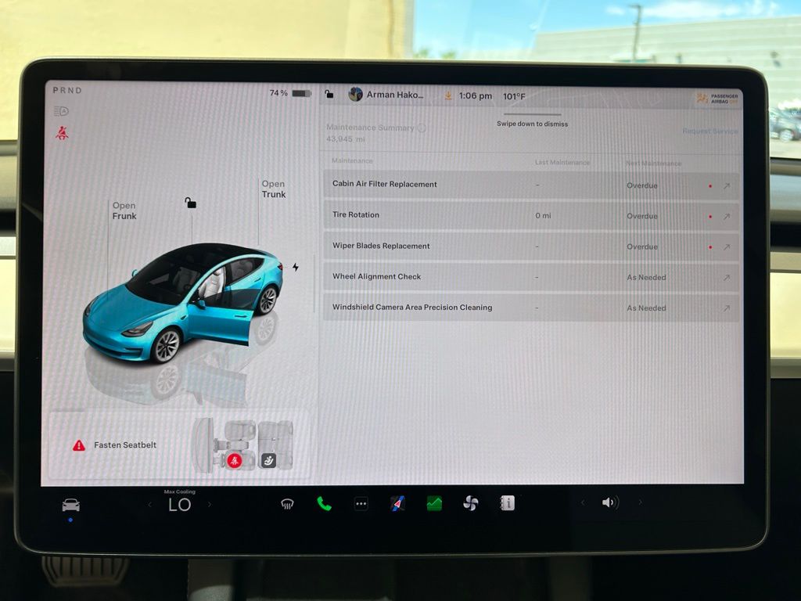Tap the child seat icon on seat diagram

point(269,460)
